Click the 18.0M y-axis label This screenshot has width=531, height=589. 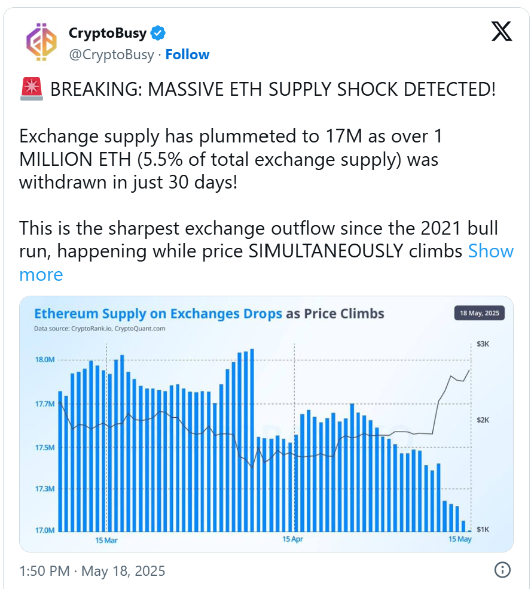tap(45, 360)
